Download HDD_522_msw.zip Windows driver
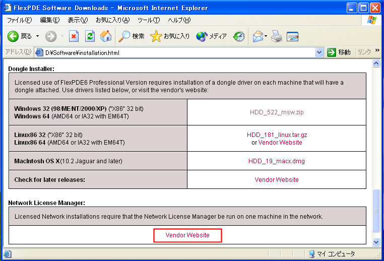Image resolution: width=384 pixels, height=261 pixels. click(x=277, y=112)
